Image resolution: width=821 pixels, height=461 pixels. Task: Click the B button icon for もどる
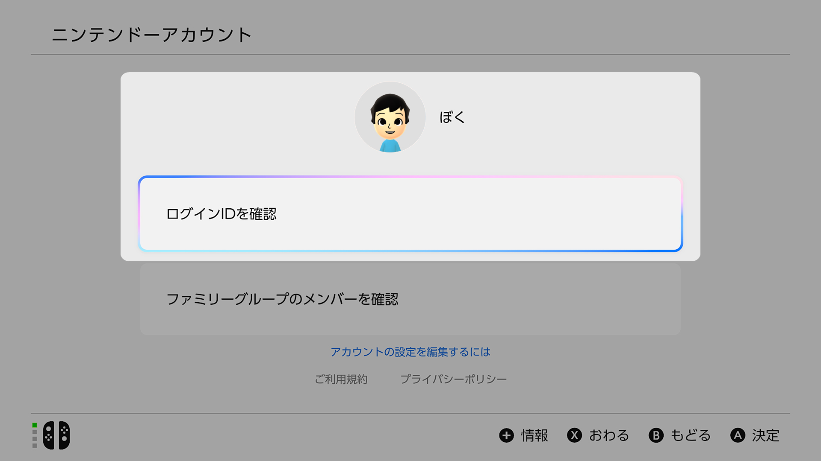(656, 435)
